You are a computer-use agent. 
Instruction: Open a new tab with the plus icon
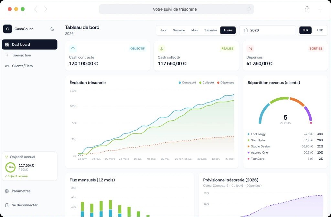point(320,9)
